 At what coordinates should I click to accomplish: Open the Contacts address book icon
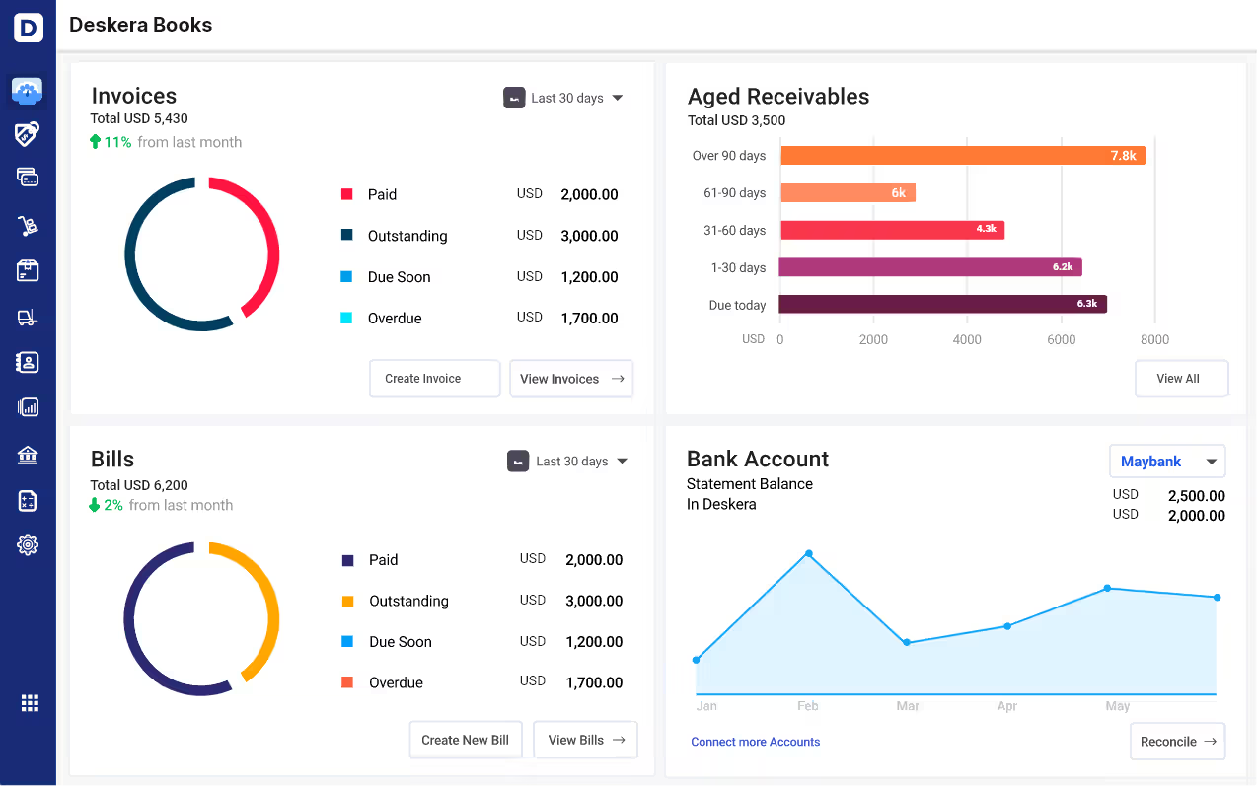click(x=28, y=361)
